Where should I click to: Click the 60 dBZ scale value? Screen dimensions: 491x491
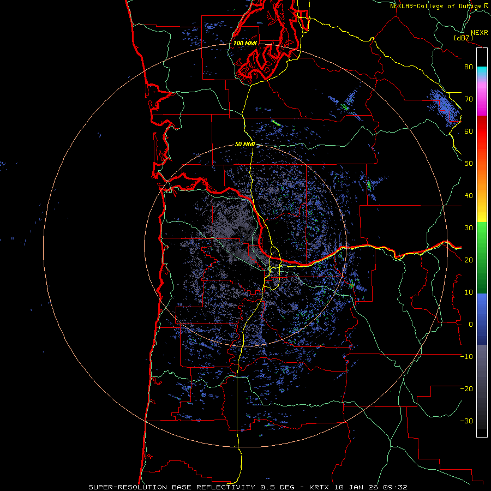[469, 131]
